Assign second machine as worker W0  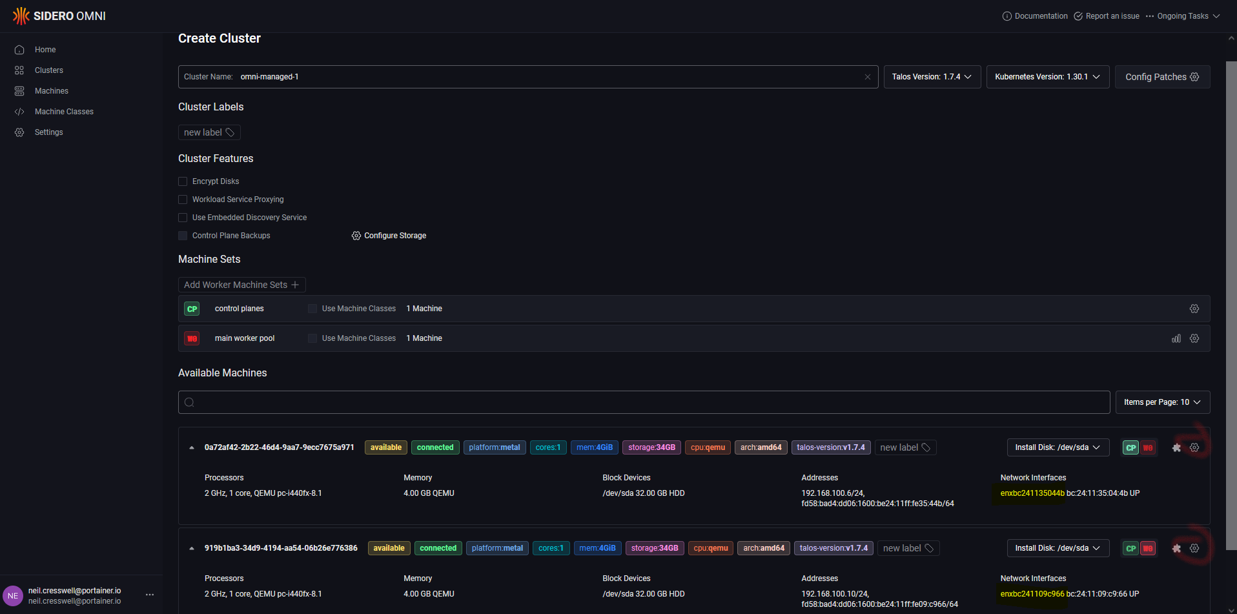1148,548
